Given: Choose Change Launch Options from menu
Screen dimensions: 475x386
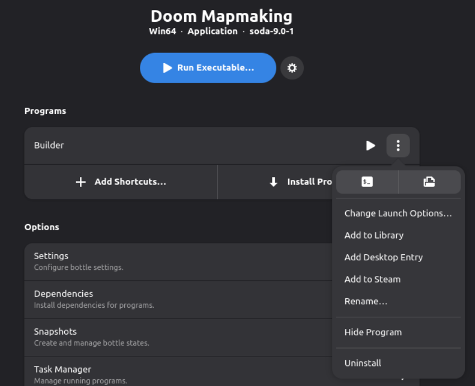Looking at the screenshot, I should 398,213.
